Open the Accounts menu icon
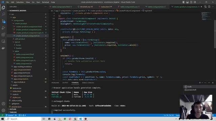216x121 pixels. point(3,104)
